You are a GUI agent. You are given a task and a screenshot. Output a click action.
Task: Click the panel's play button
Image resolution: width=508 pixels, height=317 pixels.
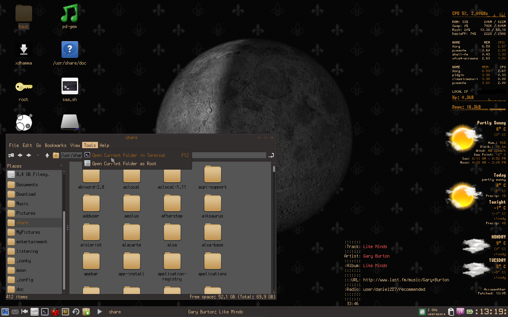(100, 312)
